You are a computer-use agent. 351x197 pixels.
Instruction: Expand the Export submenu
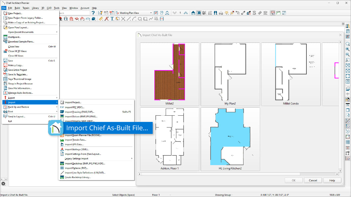pyautogui.click(x=31, y=98)
